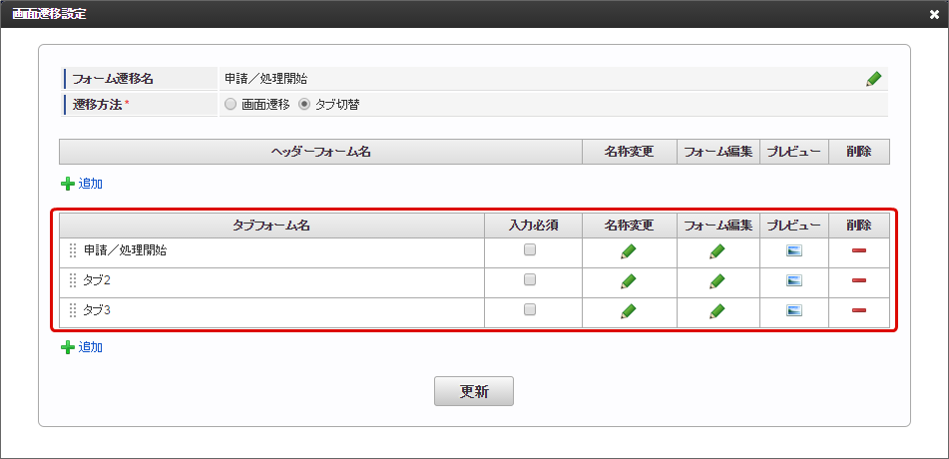Open form editor for 申請/処理開始 row

pos(717,251)
